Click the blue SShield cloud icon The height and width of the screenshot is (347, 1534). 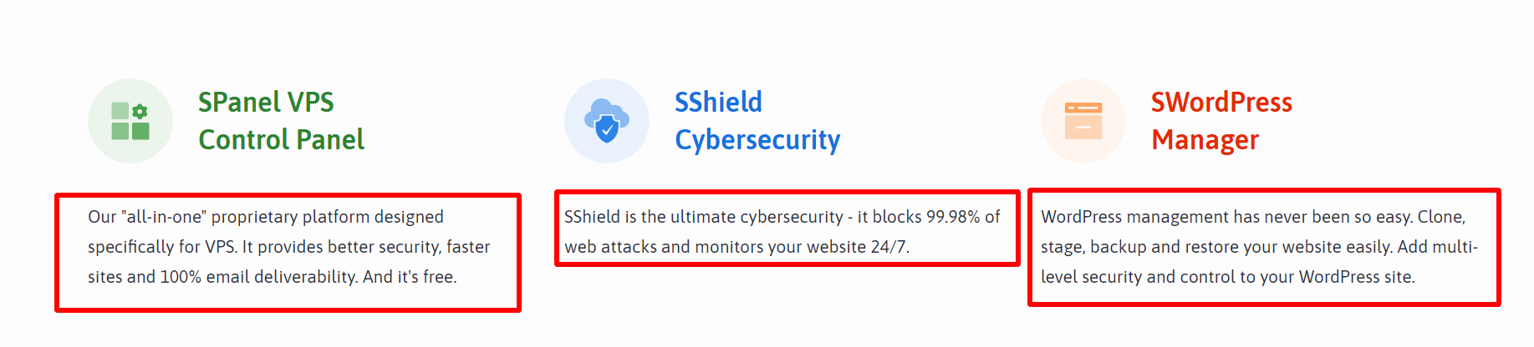[x=607, y=121]
